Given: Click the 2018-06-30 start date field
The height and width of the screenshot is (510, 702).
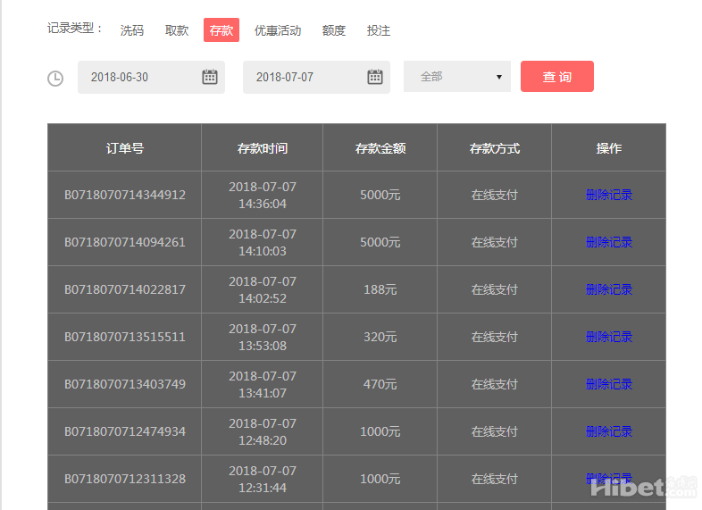Looking at the screenshot, I should click(138, 77).
